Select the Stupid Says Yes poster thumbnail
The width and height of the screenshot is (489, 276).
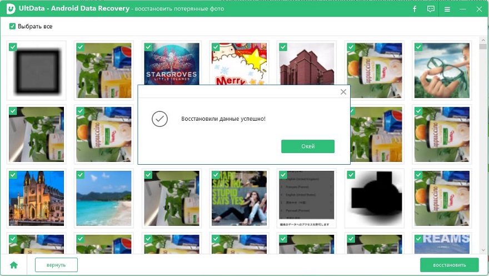(239, 198)
